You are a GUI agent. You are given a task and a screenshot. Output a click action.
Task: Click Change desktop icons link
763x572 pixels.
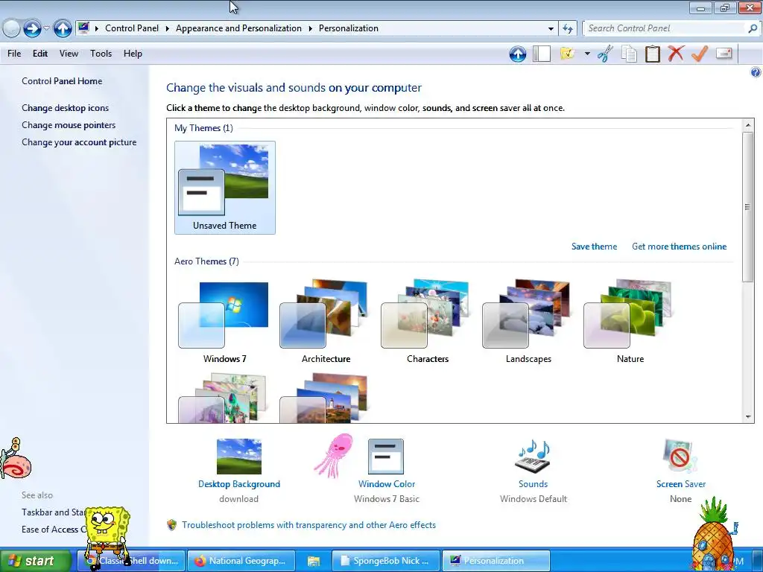point(66,108)
